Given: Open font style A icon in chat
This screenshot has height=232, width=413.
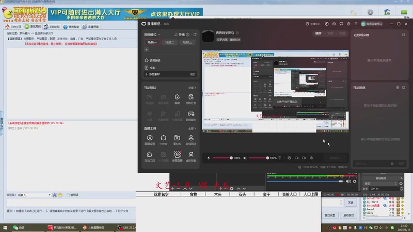Looking at the screenshot, I should click(x=55, y=195).
